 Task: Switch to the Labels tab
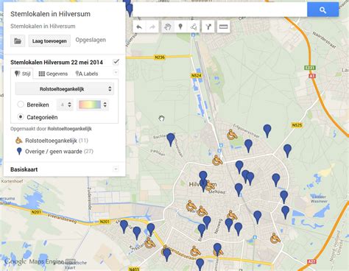tap(87, 74)
